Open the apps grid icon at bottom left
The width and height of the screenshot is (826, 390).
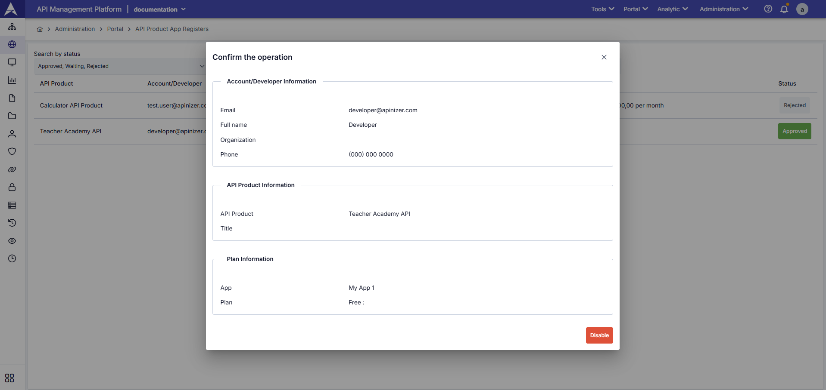point(9,378)
